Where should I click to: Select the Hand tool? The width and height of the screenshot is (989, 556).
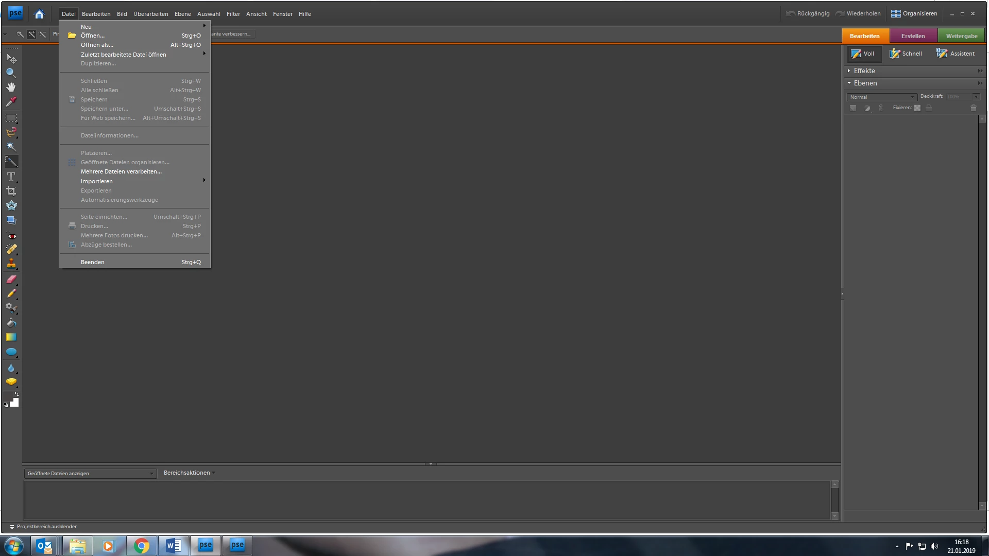(11, 87)
